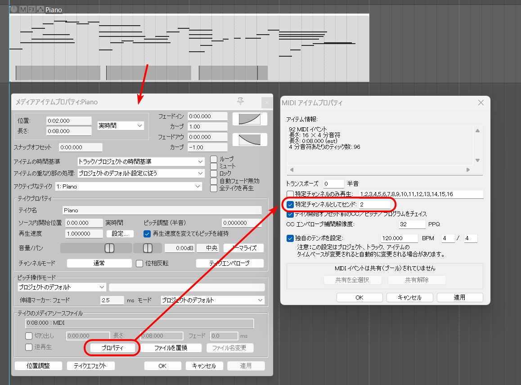Uncheck 独自のテンポを設定 checkbox
This screenshot has width=521, height=385.
290,238
